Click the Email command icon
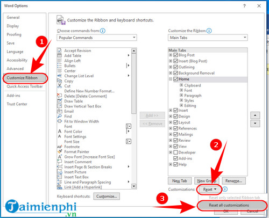This screenshot has height=218, width=269. pyautogui.click(x=59, y=111)
